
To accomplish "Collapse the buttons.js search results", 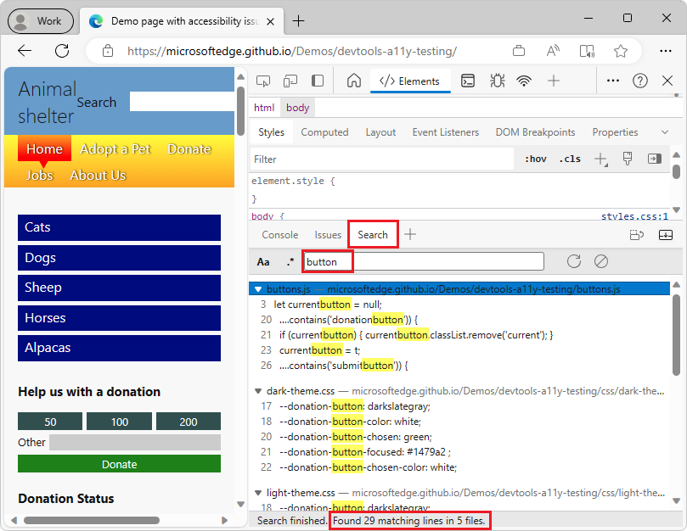I will [x=257, y=288].
